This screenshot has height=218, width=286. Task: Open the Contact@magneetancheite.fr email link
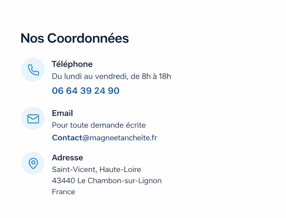coord(104,138)
